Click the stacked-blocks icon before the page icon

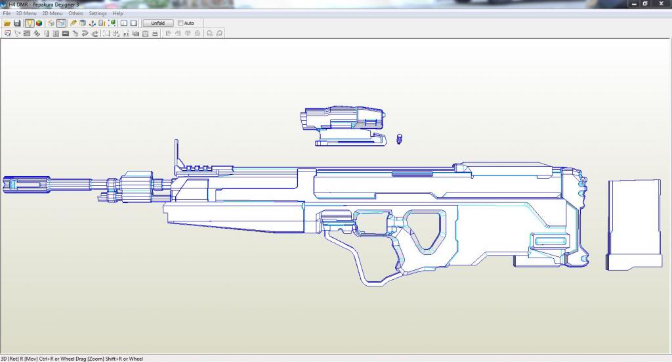(136, 34)
